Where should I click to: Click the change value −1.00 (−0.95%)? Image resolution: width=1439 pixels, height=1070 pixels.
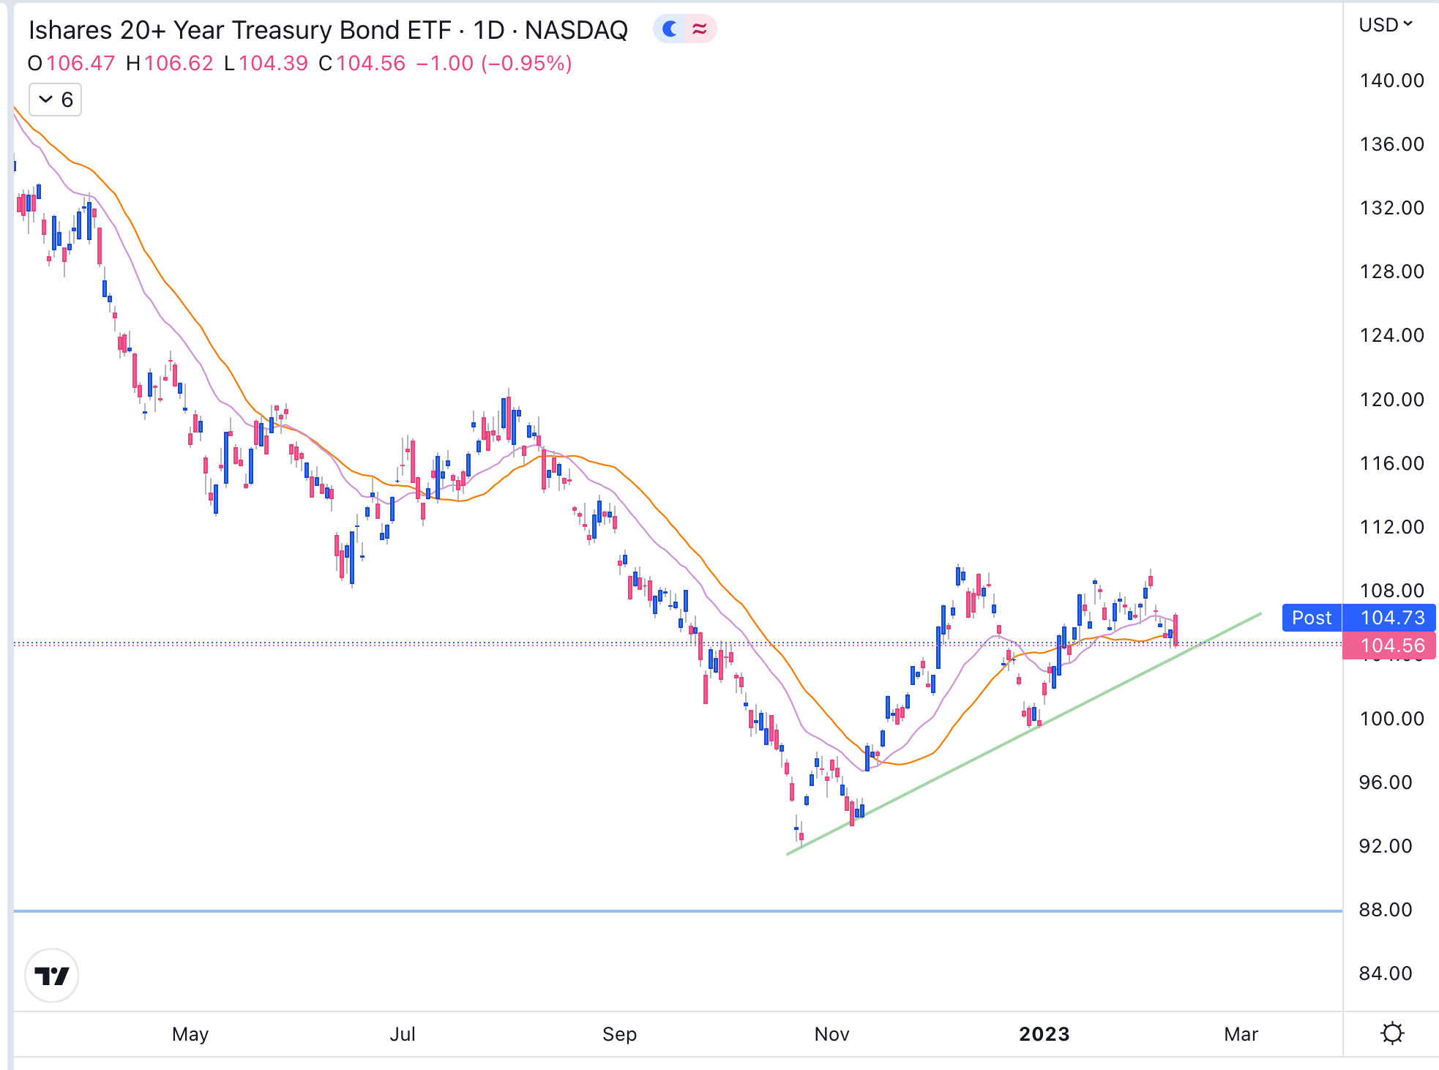click(494, 64)
